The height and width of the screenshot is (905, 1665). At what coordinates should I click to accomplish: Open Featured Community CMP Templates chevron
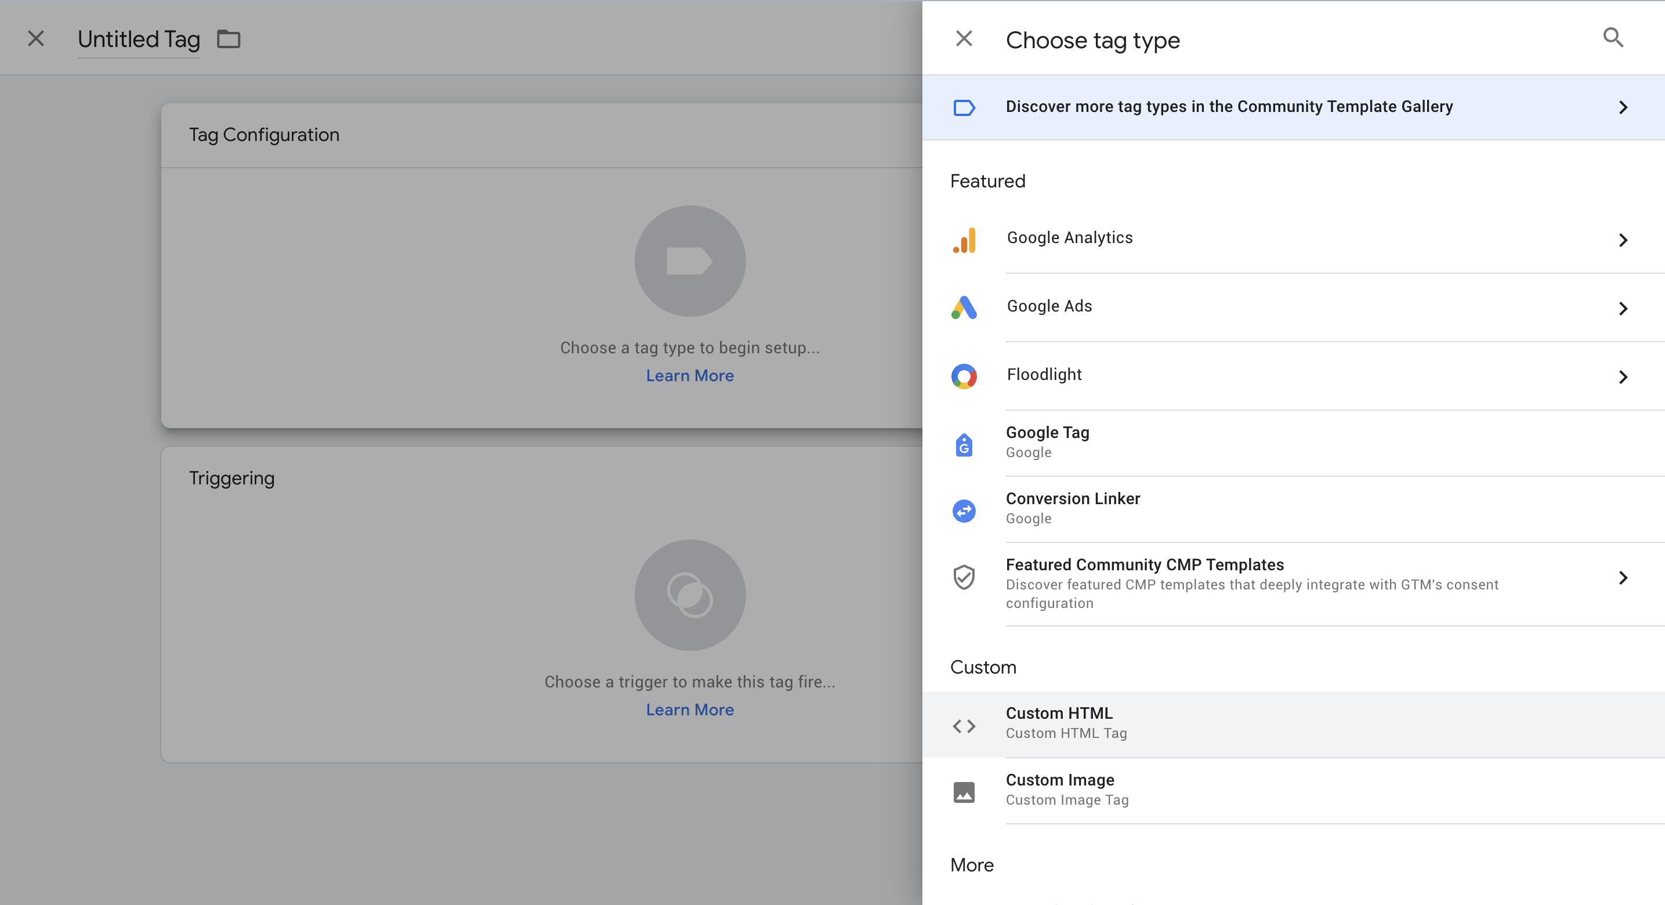point(1622,578)
